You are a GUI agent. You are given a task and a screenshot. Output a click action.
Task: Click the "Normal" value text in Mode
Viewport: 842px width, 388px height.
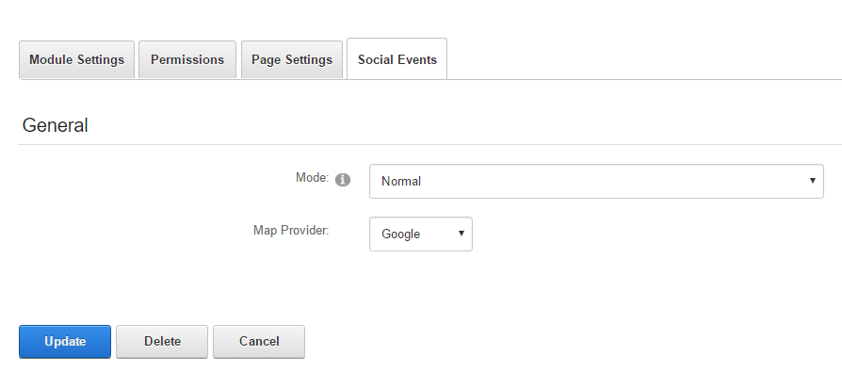tap(401, 181)
